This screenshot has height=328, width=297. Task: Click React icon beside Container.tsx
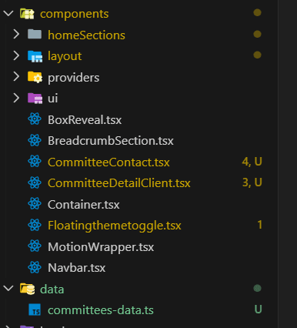click(x=35, y=204)
